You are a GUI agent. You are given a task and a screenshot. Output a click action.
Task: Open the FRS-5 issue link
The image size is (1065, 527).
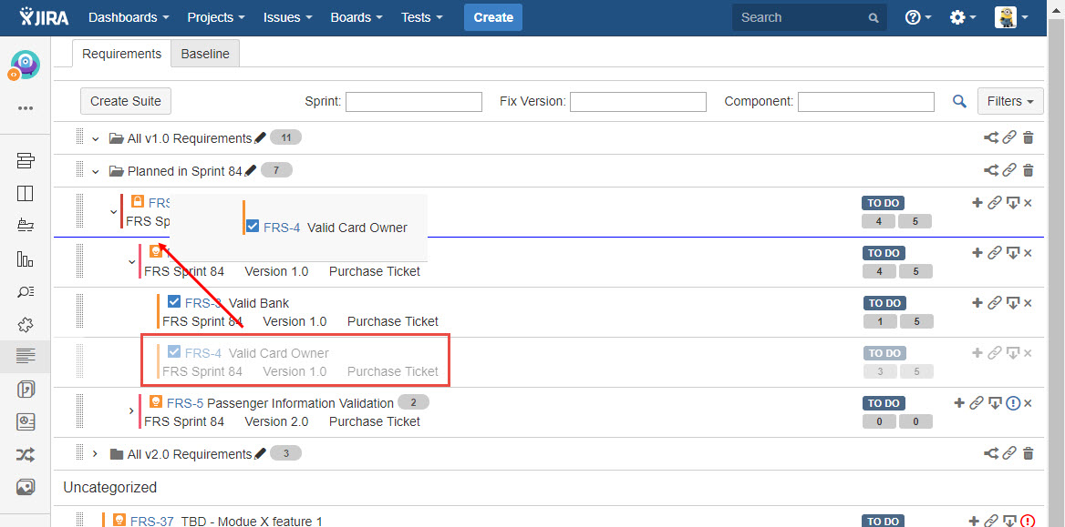(x=184, y=403)
